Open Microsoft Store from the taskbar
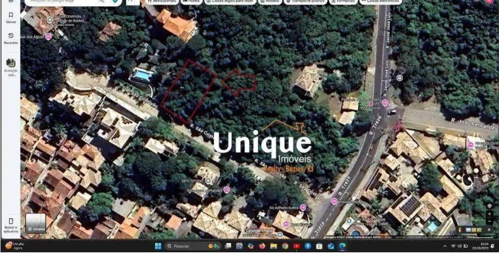 [319, 246]
